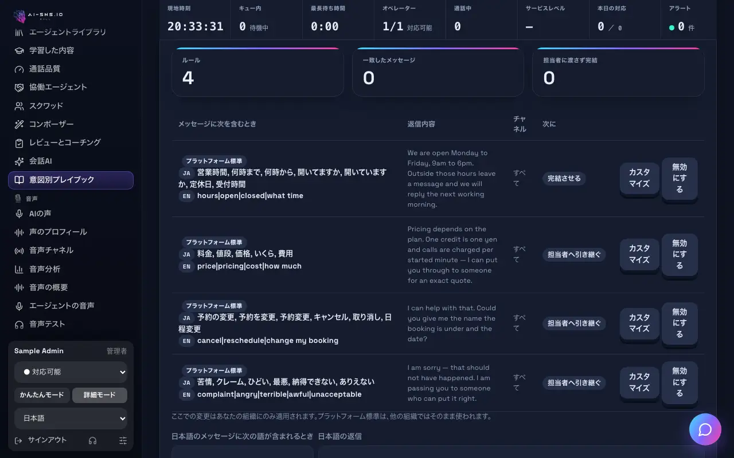Click the スクワッド people icon
The height and width of the screenshot is (458, 734).
(19, 106)
